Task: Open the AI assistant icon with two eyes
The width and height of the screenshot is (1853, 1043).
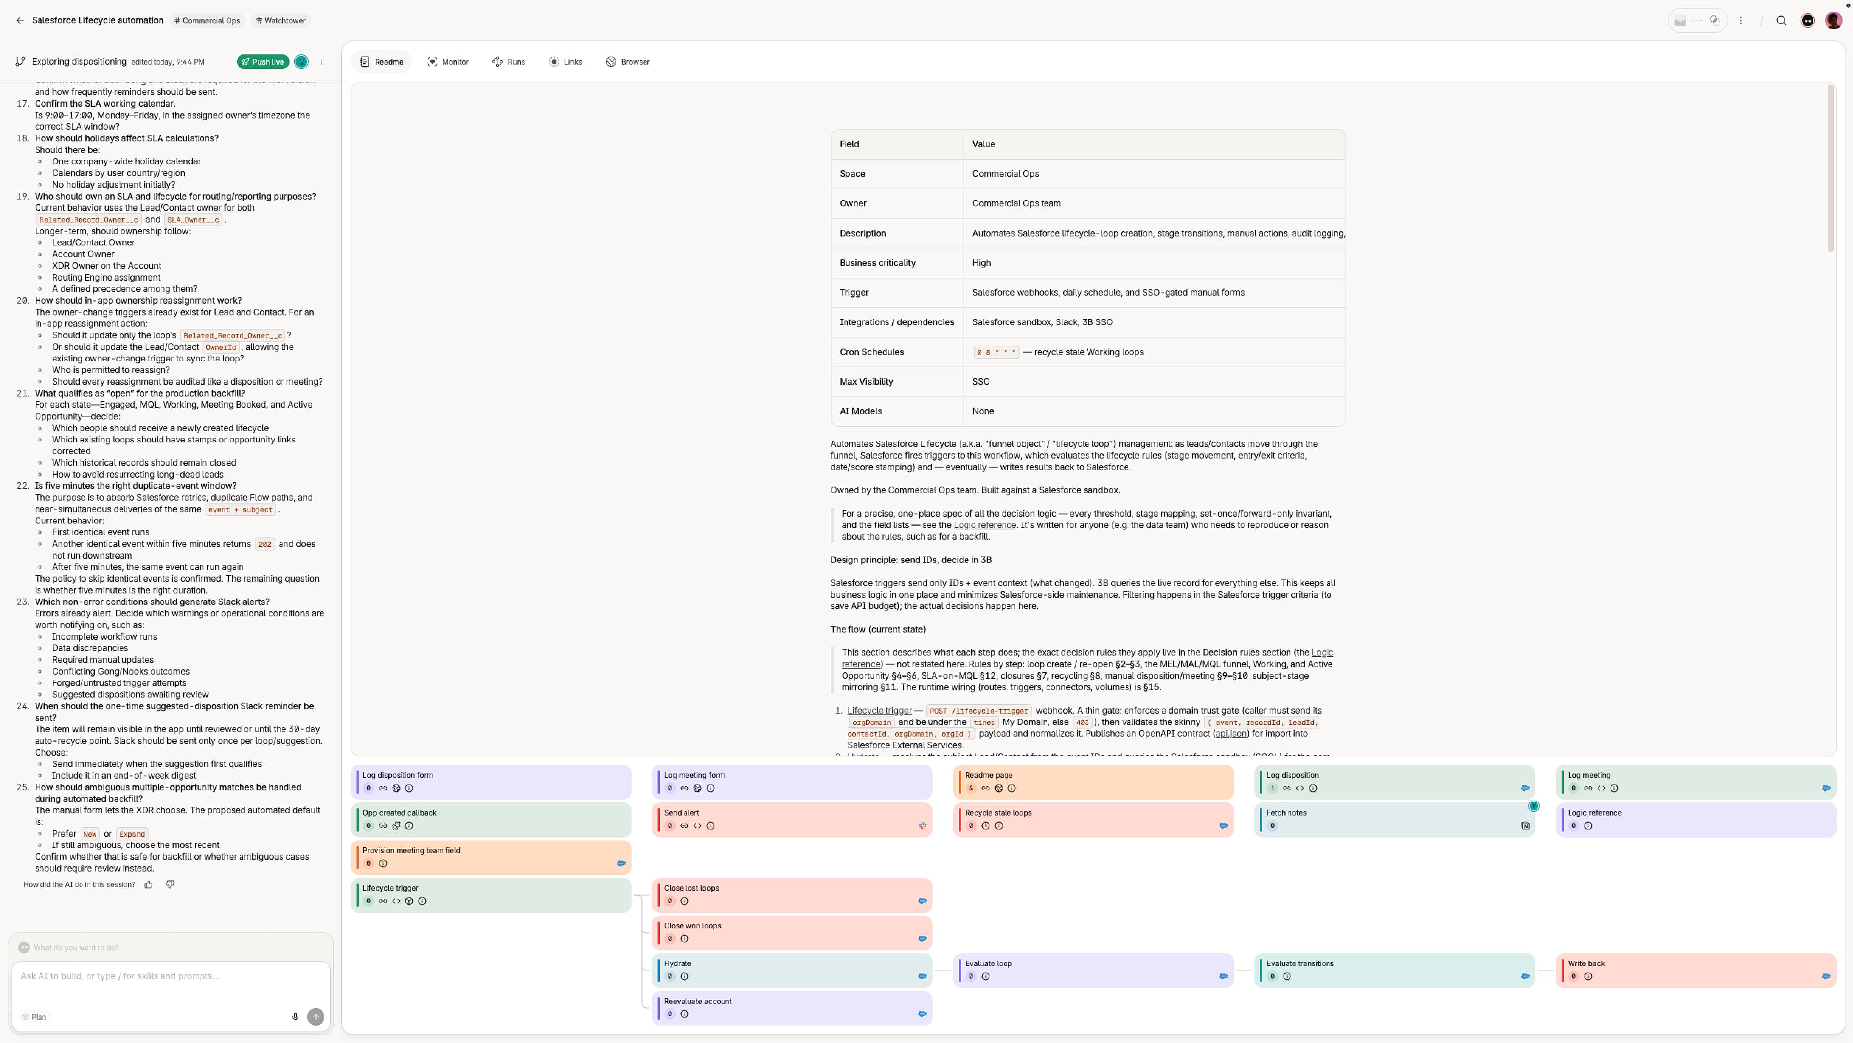Action: point(1808,21)
